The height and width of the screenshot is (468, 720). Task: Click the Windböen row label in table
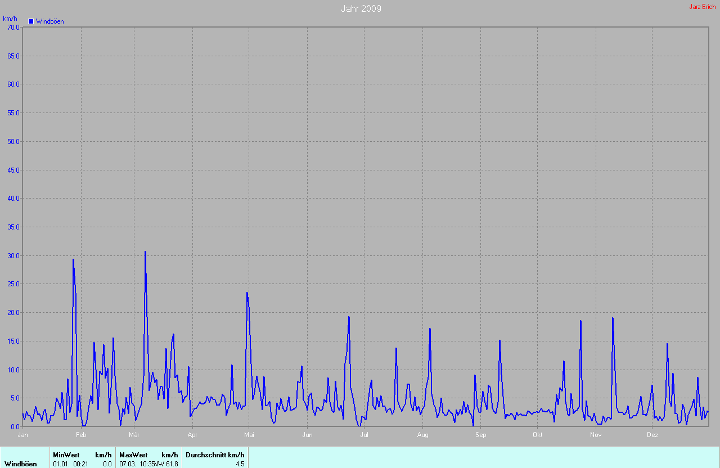pyautogui.click(x=21, y=464)
